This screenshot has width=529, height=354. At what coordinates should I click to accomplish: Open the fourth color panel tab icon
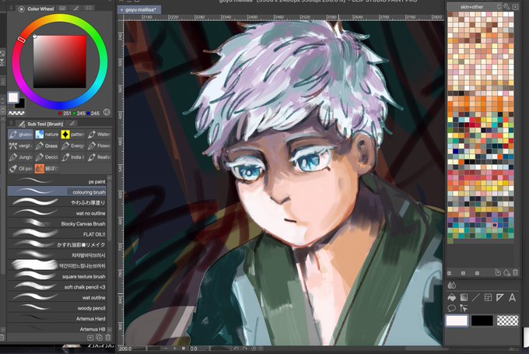tap(89, 8)
